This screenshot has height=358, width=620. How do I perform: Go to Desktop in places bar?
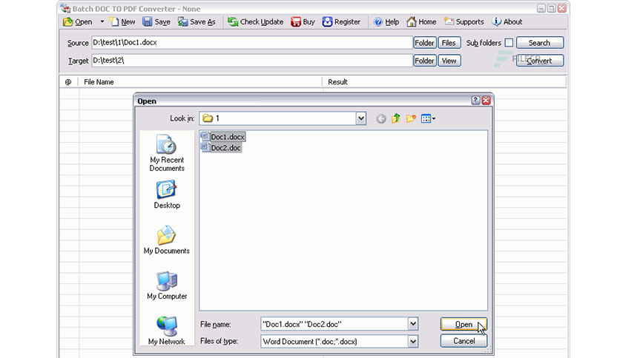click(x=167, y=195)
